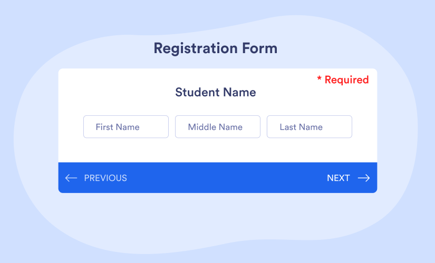Click into the Last Name field
This screenshot has height=263, width=435.
pos(310,127)
